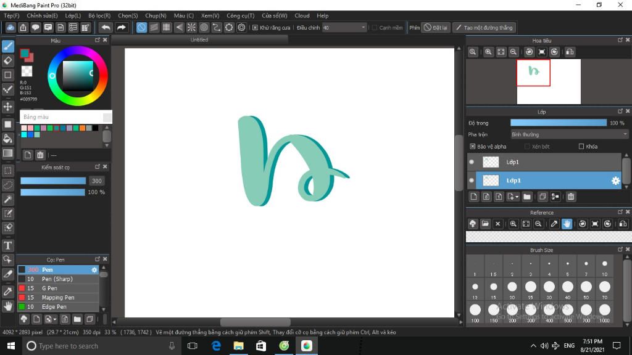This screenshot has height=355, width=632.
Task: Select the Brush tool in left toolbar
Action: pyautogui.click(x=7, y=46)
